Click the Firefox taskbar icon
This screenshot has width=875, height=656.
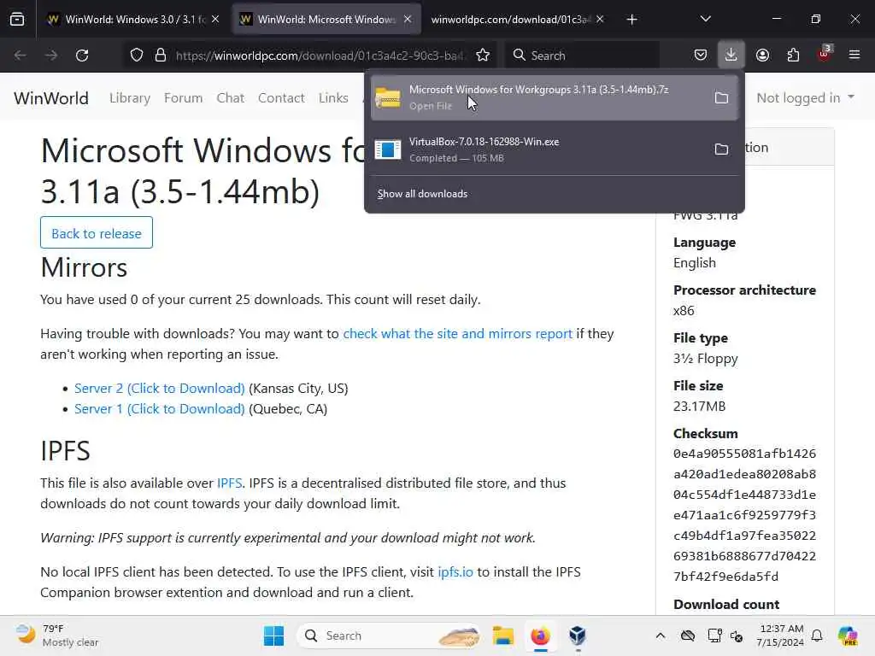540,635
